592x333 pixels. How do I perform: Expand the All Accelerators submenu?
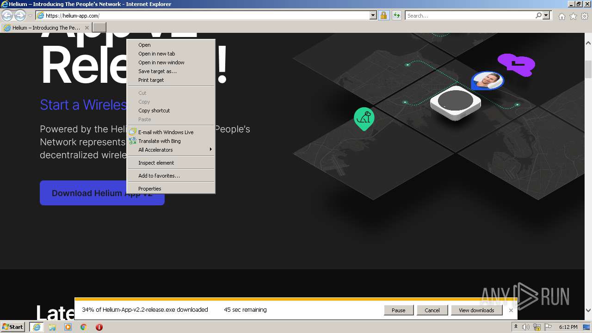(x=171, y=150)
